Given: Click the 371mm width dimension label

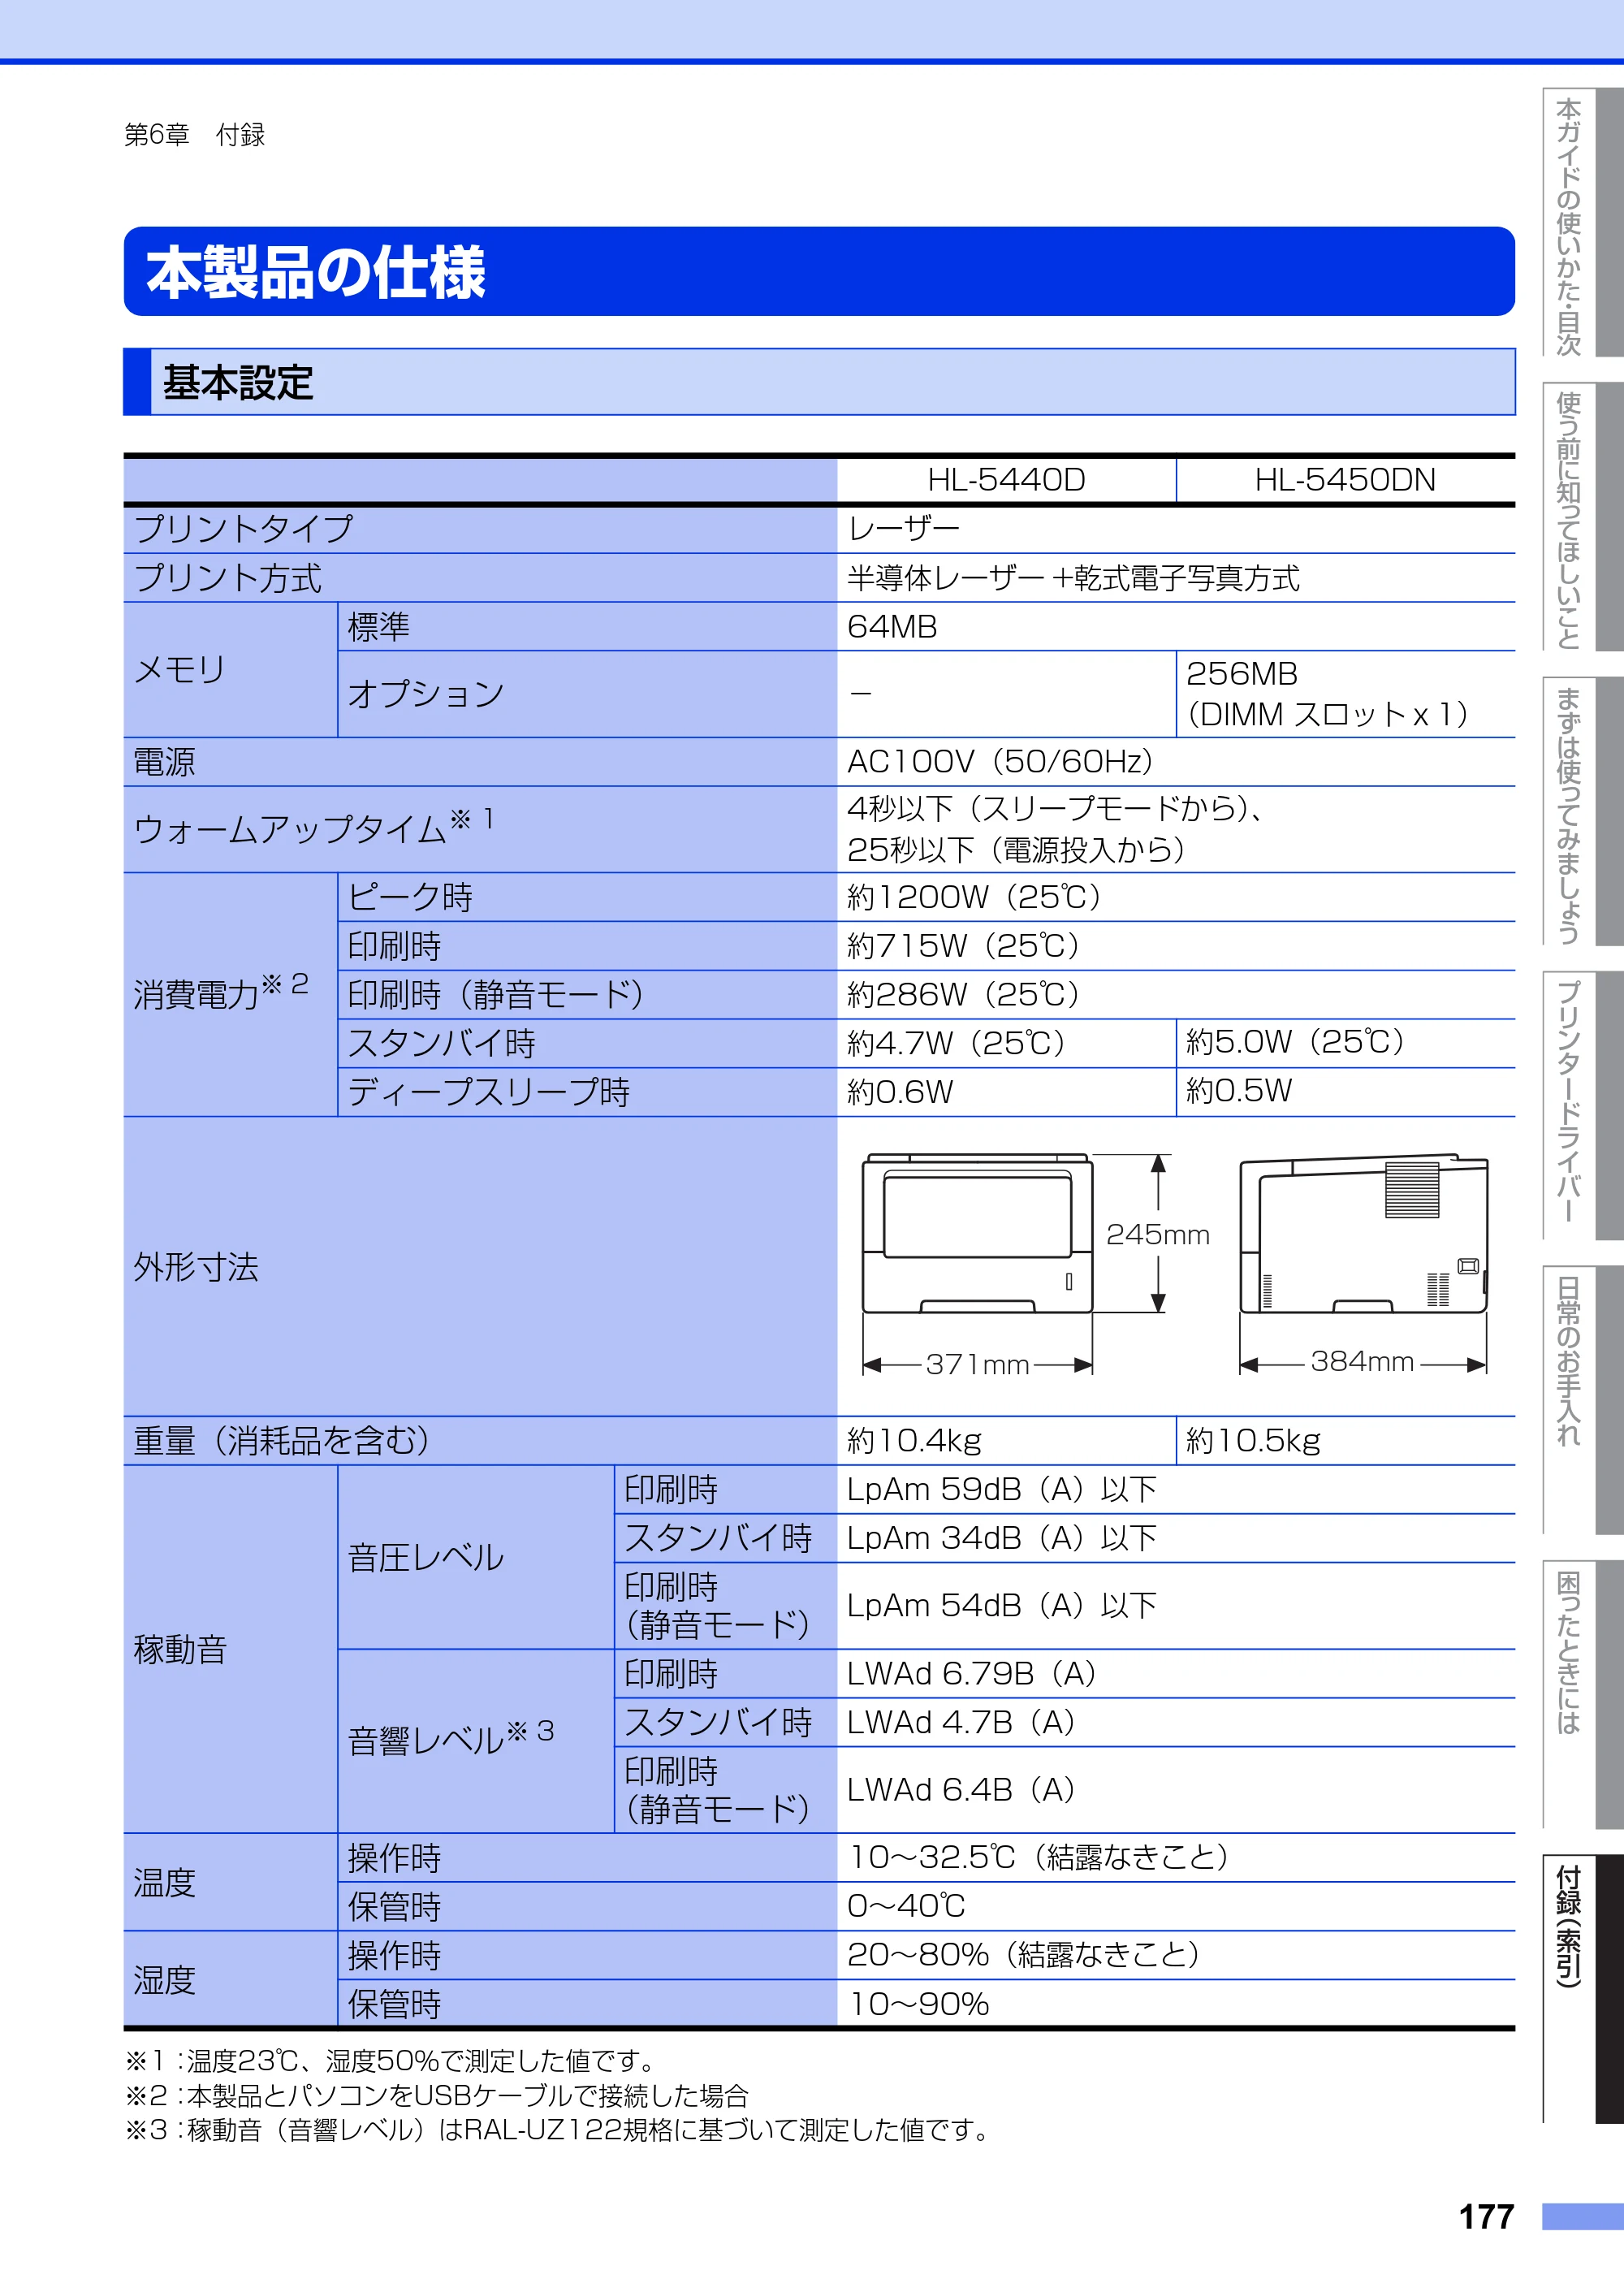Looking at the screenshot, I should (x=977, y=1365).
